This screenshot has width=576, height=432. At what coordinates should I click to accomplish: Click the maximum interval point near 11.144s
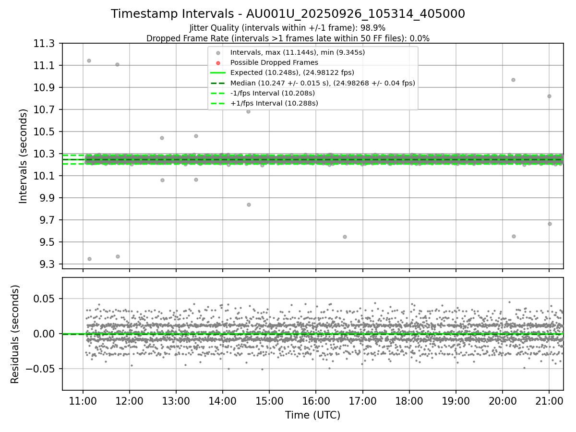[89, 60]
